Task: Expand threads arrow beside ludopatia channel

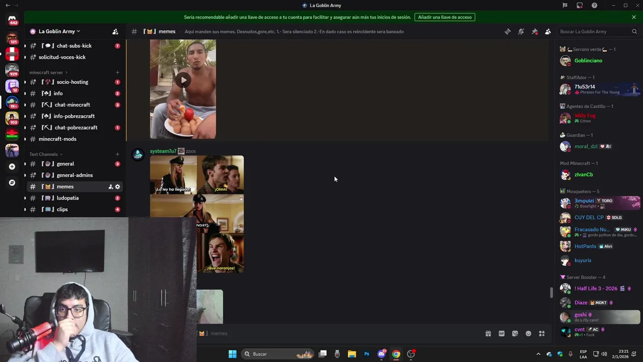Action: click(x=25, y=198)
